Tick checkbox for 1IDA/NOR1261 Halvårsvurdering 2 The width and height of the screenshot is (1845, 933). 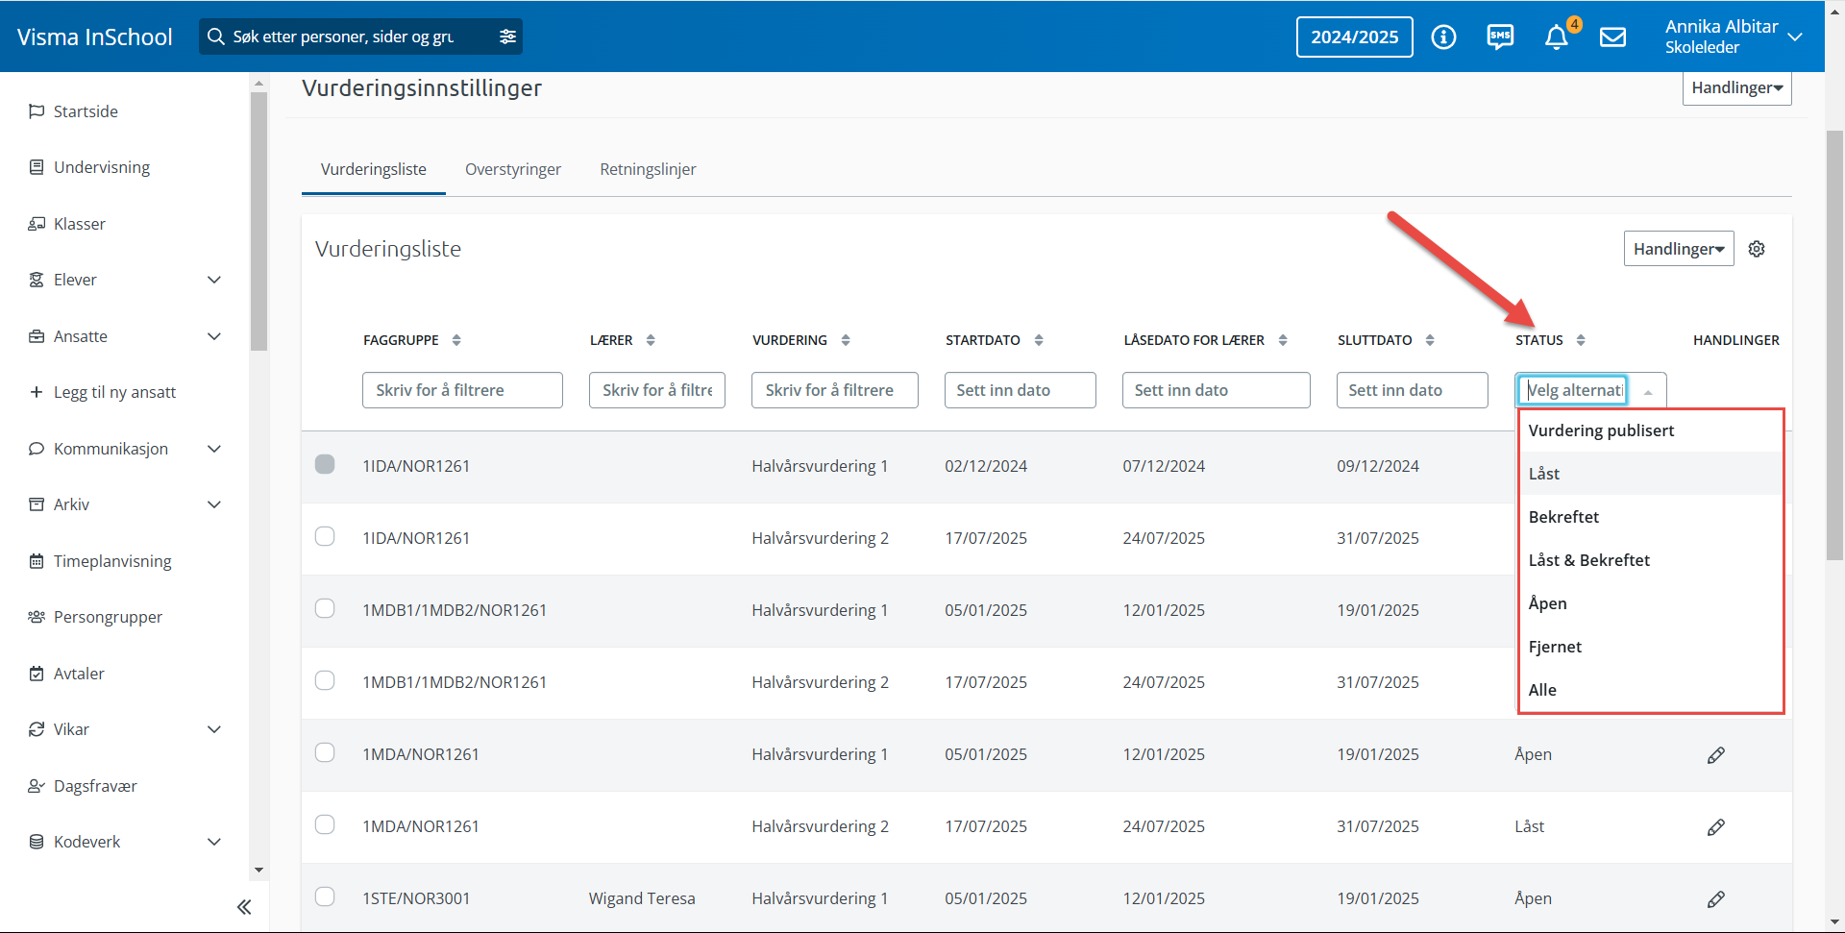point(325,536)
